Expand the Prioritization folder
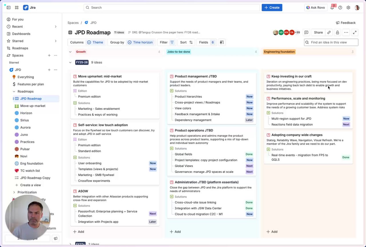 pos(14,192)
